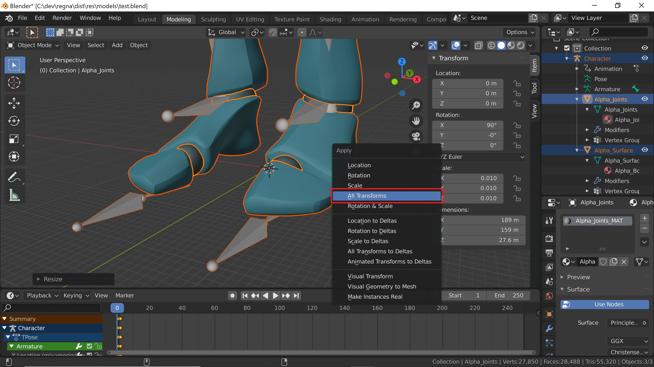Click the pan hand viewport gizmo
Image resolution: width=654 pixels, height=367 pixels.
coord(416,121)
